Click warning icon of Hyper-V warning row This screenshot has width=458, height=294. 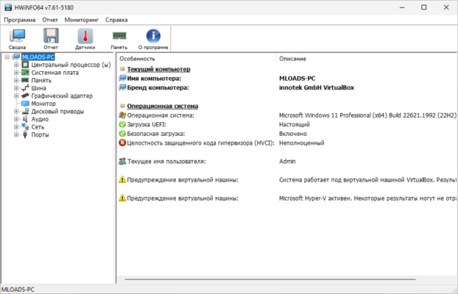tap(122, 198)
